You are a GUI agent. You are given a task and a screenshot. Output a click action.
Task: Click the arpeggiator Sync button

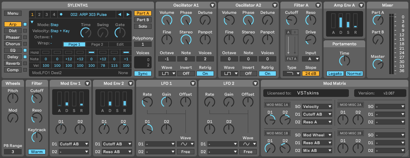[143, 74]
